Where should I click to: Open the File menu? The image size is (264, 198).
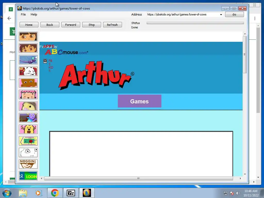(23, 14)
